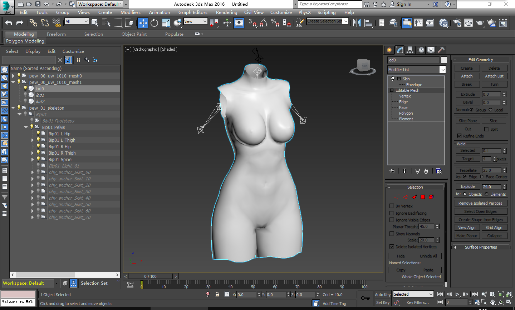Select Polygon sub-object level red square icon
515x310 pixels.
pos(423,197)
